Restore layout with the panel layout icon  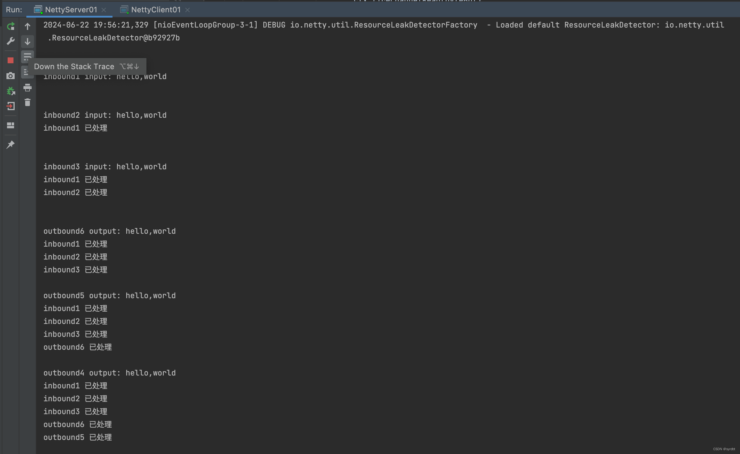tap(11, 125)
